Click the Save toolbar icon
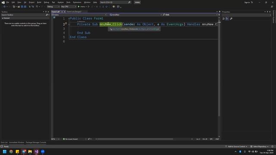 (22, 7)
